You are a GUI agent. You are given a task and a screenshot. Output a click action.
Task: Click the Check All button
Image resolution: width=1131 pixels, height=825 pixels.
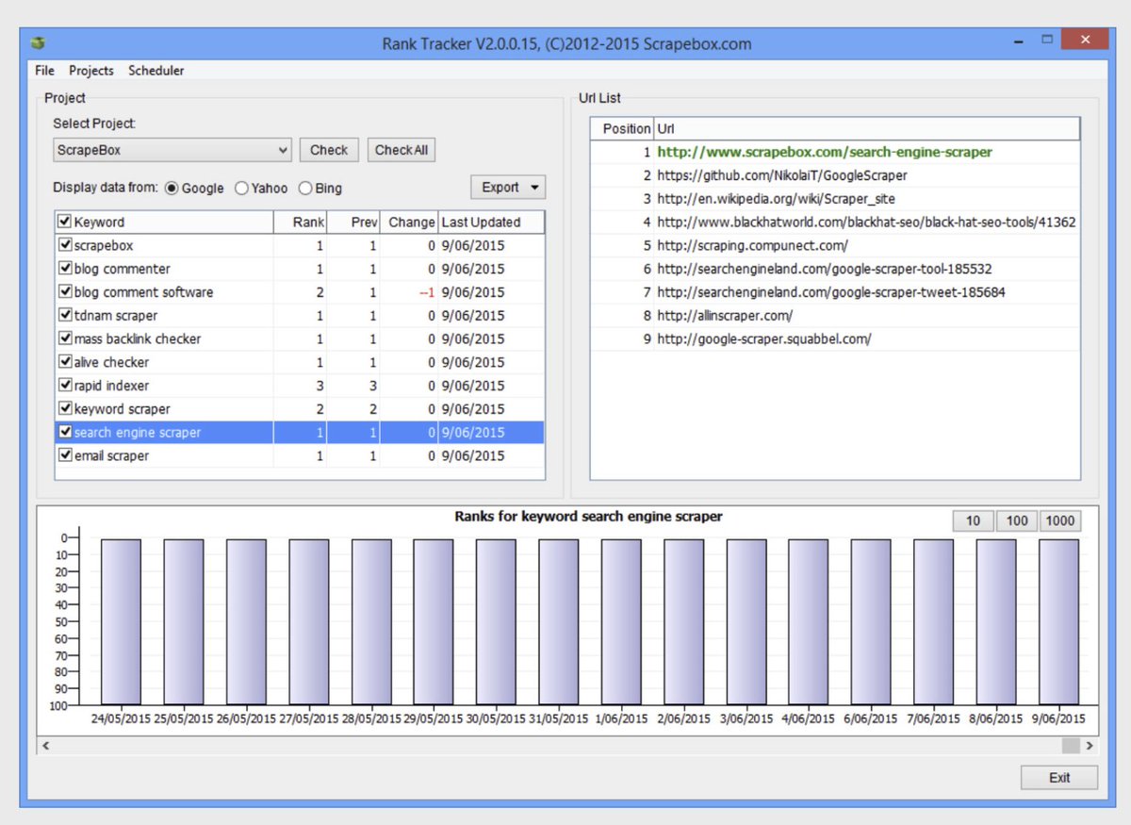[402, 150]
